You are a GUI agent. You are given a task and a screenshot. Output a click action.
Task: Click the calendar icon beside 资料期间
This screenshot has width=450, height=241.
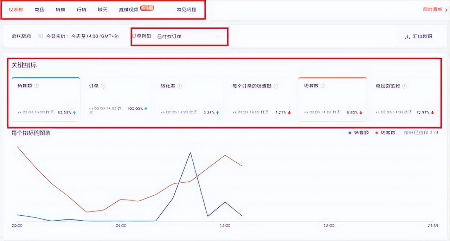pos(41,36)
